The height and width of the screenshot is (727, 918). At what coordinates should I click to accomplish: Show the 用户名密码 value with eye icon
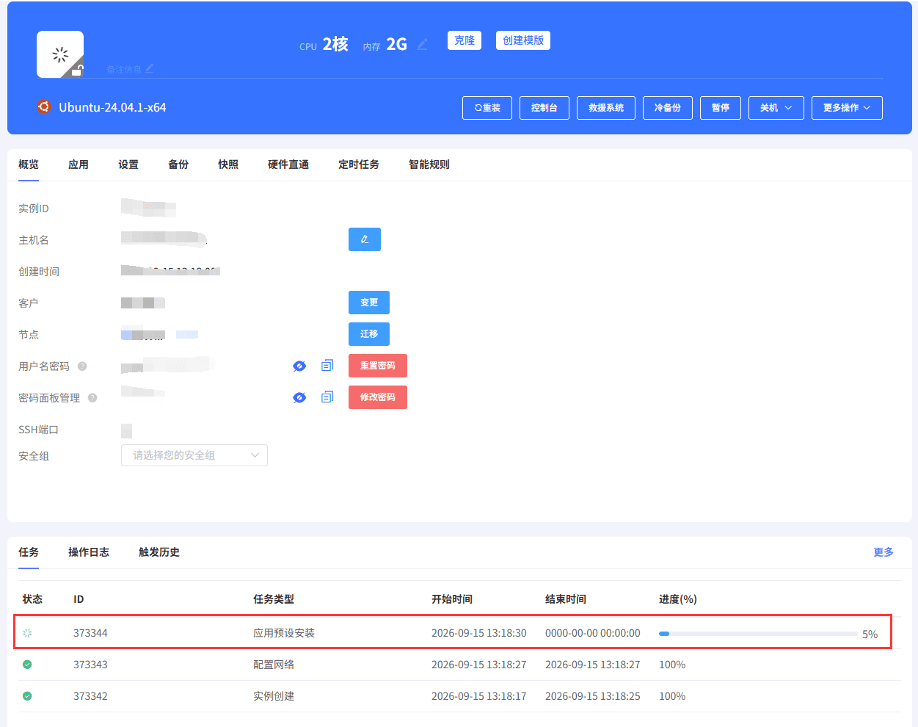[x=299, y=366]
